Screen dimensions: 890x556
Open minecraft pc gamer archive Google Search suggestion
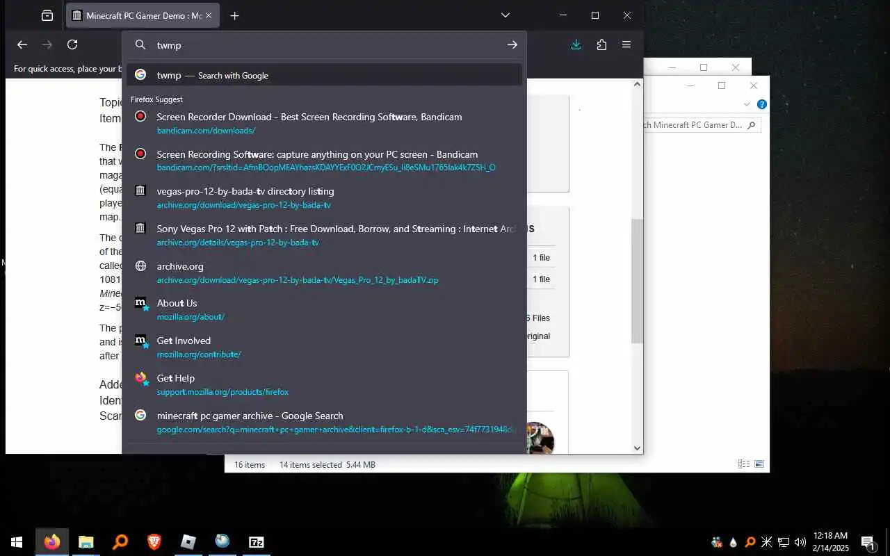(324, 422)
